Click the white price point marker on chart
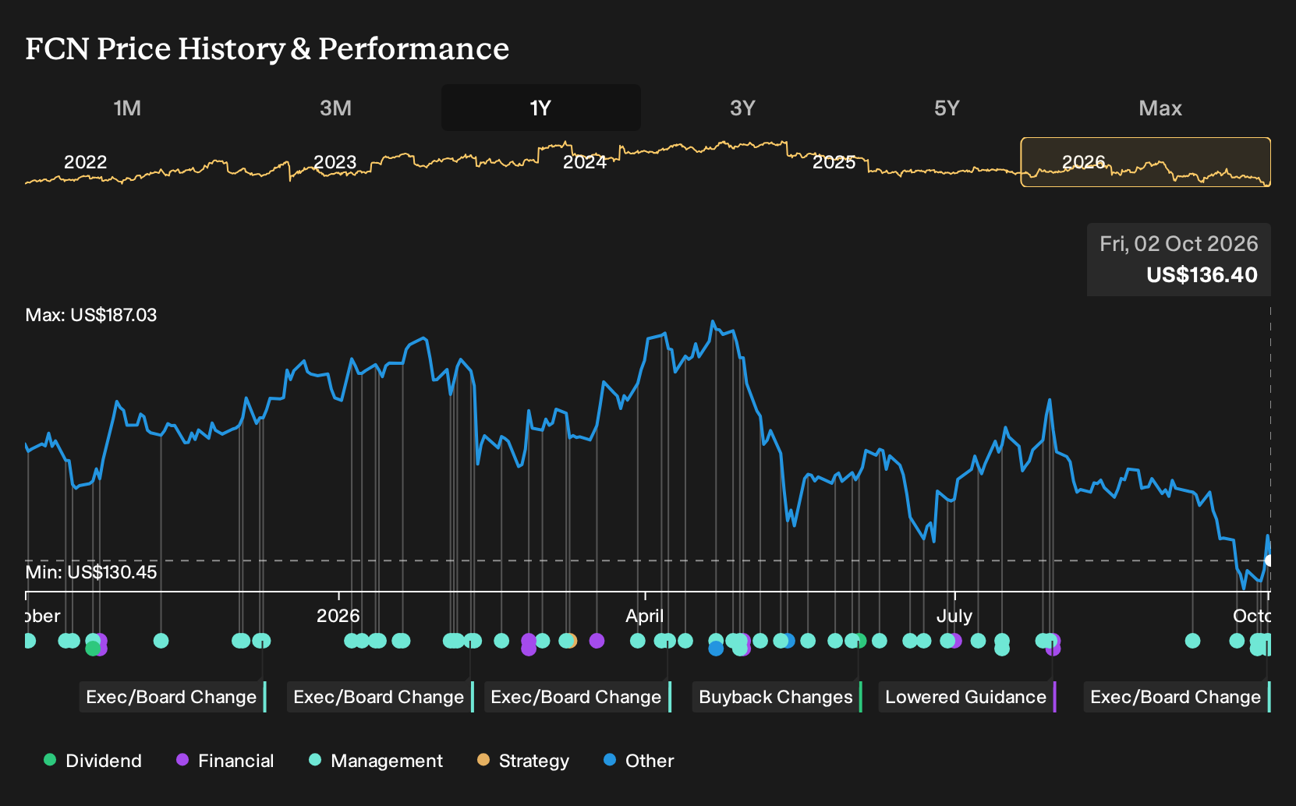 [1269, 560]
